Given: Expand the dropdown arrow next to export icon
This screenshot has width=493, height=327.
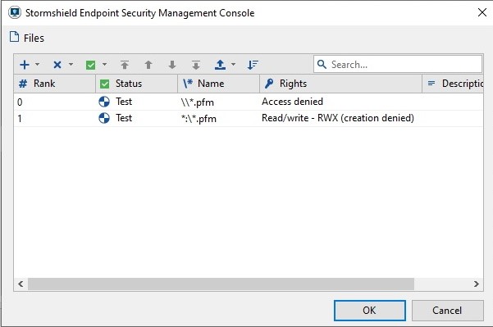Looking at the screenshot, I should click(233, 65).
